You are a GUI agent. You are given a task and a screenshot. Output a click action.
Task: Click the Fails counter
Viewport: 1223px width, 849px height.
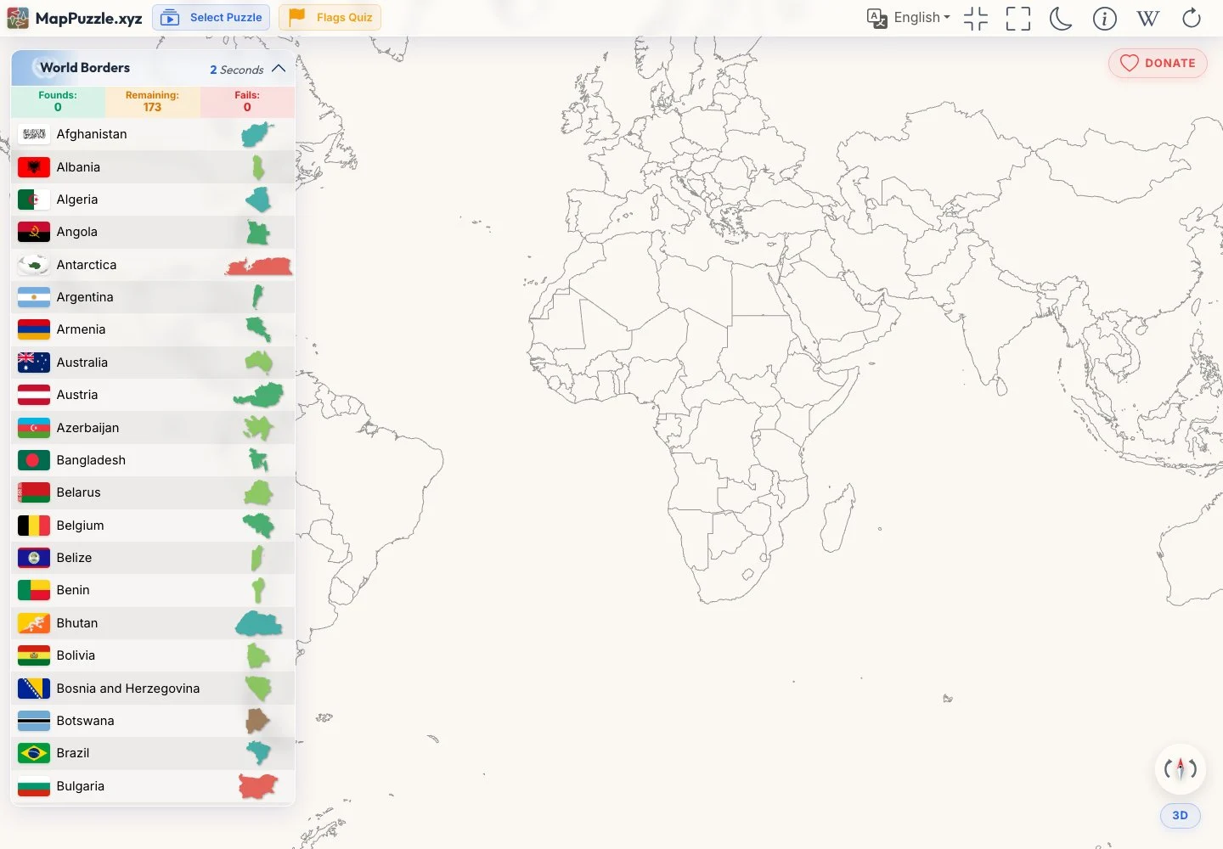click(247, 101)
